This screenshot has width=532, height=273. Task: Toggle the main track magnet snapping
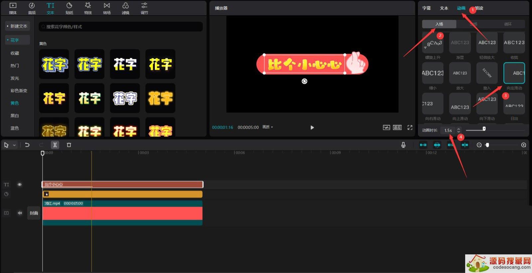click(x=423, y=145)
